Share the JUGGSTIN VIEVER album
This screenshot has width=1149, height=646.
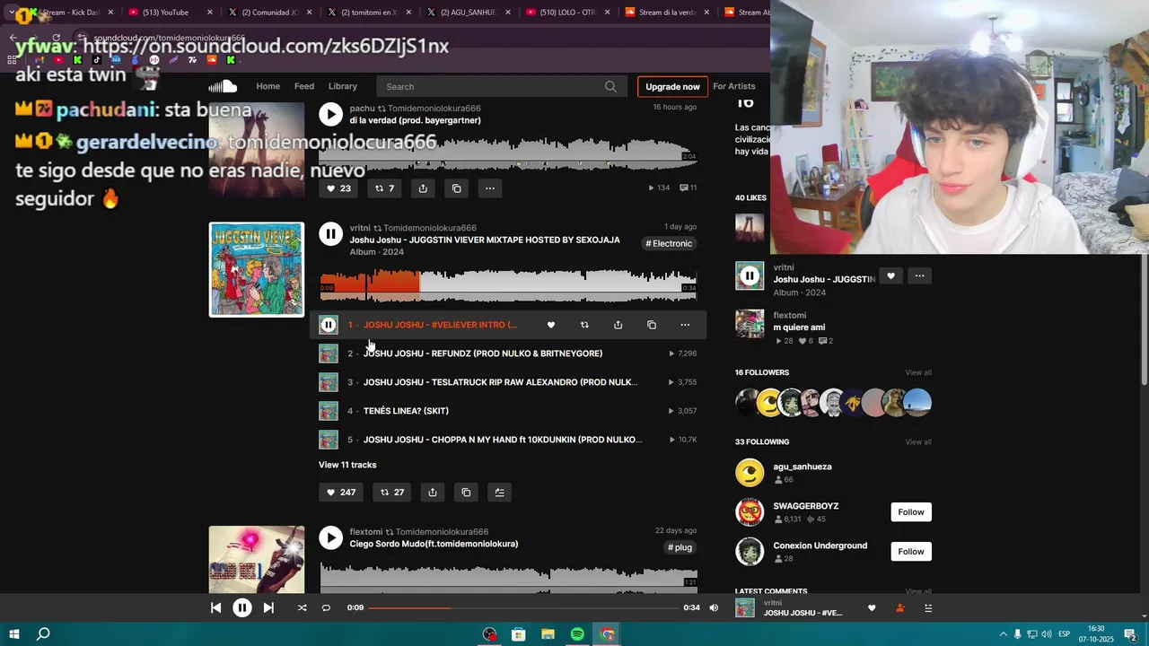(433, 493)
